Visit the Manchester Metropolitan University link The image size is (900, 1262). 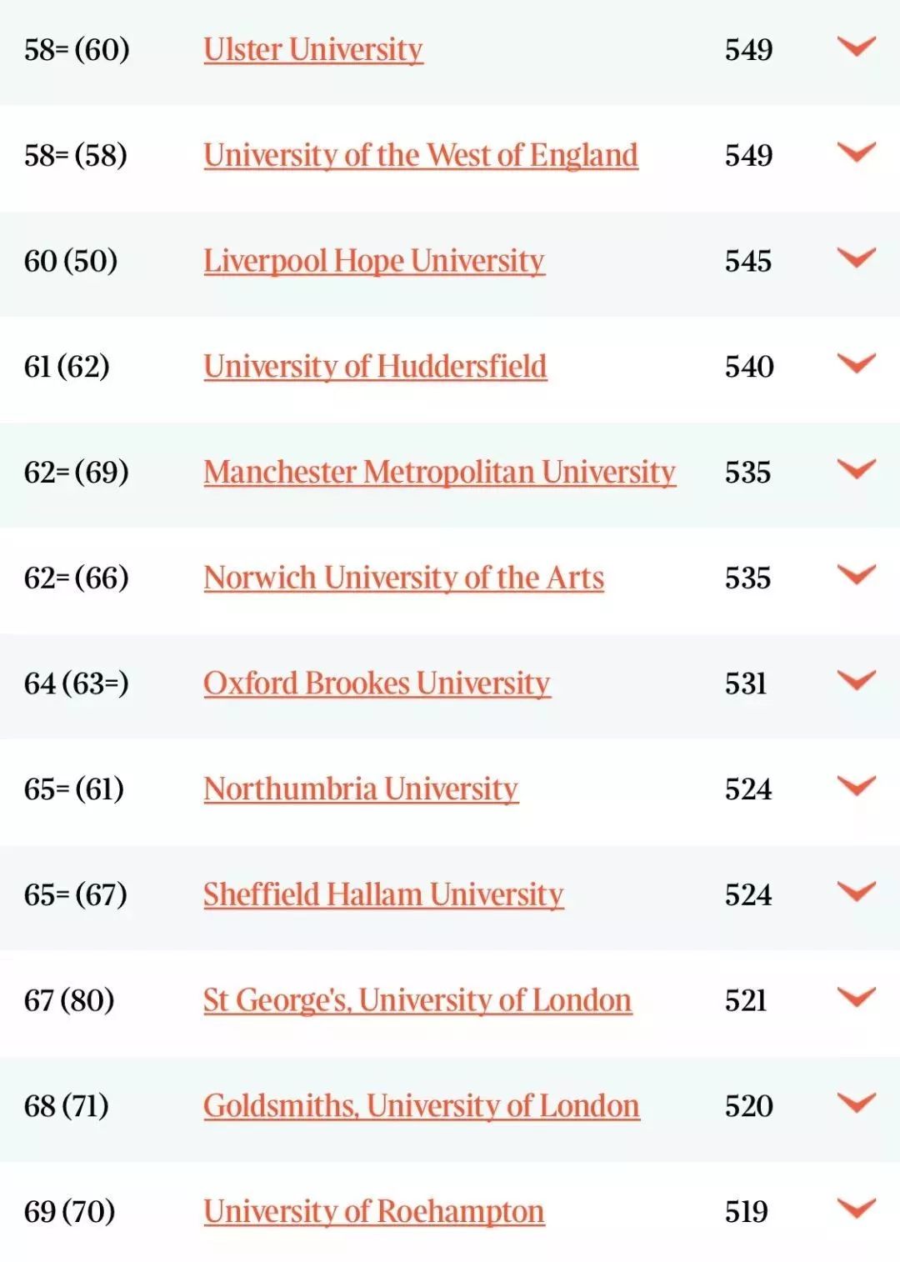pos(439,473)
